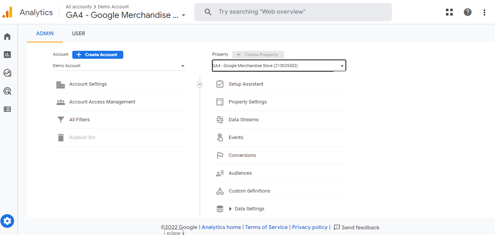
Task: Open the Advertising icon in sidebar
Action: pos(7,91)
